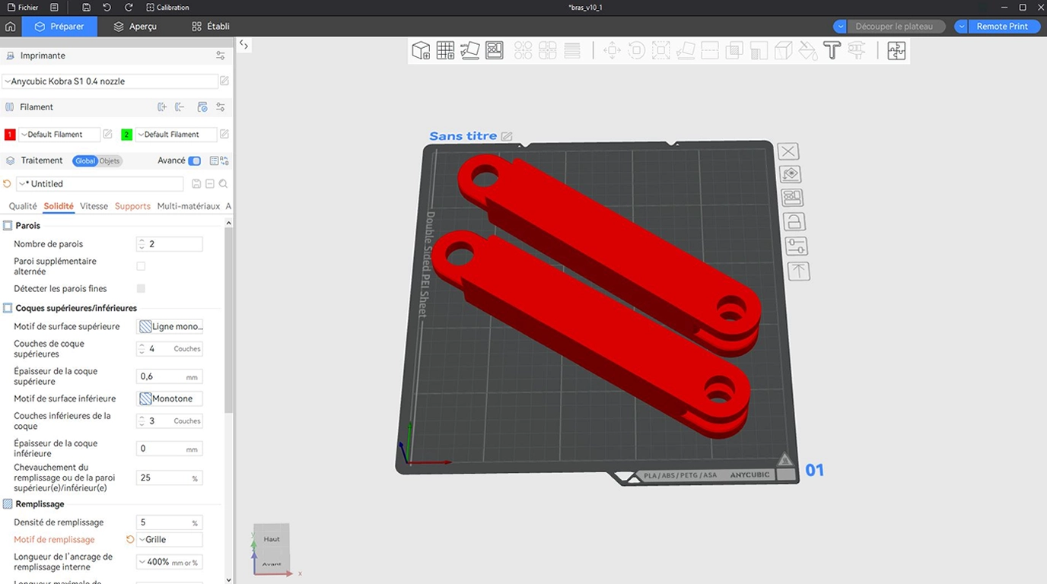Toggle the Avancé mode switch

point(195,160)
